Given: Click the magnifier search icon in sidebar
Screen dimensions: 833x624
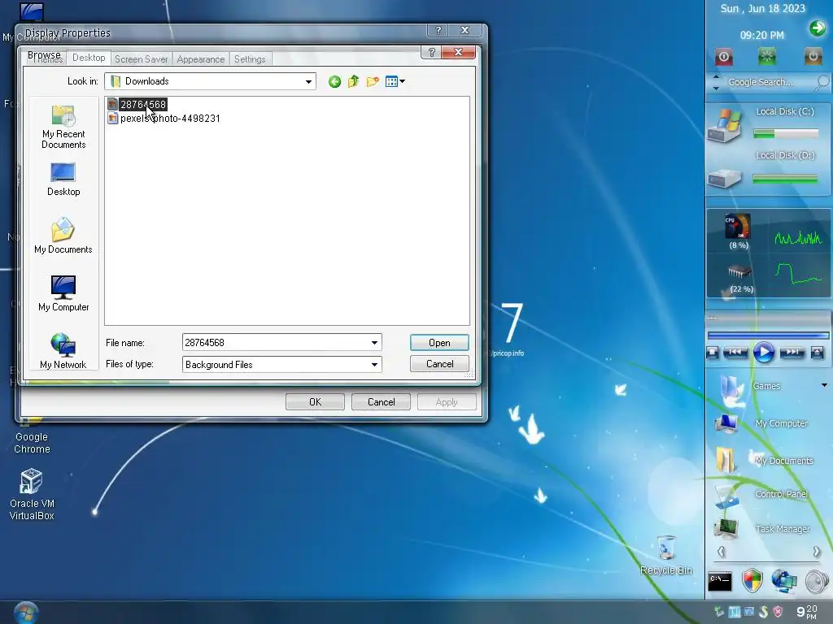Looking at the screenshot, I should coord(822,82).
